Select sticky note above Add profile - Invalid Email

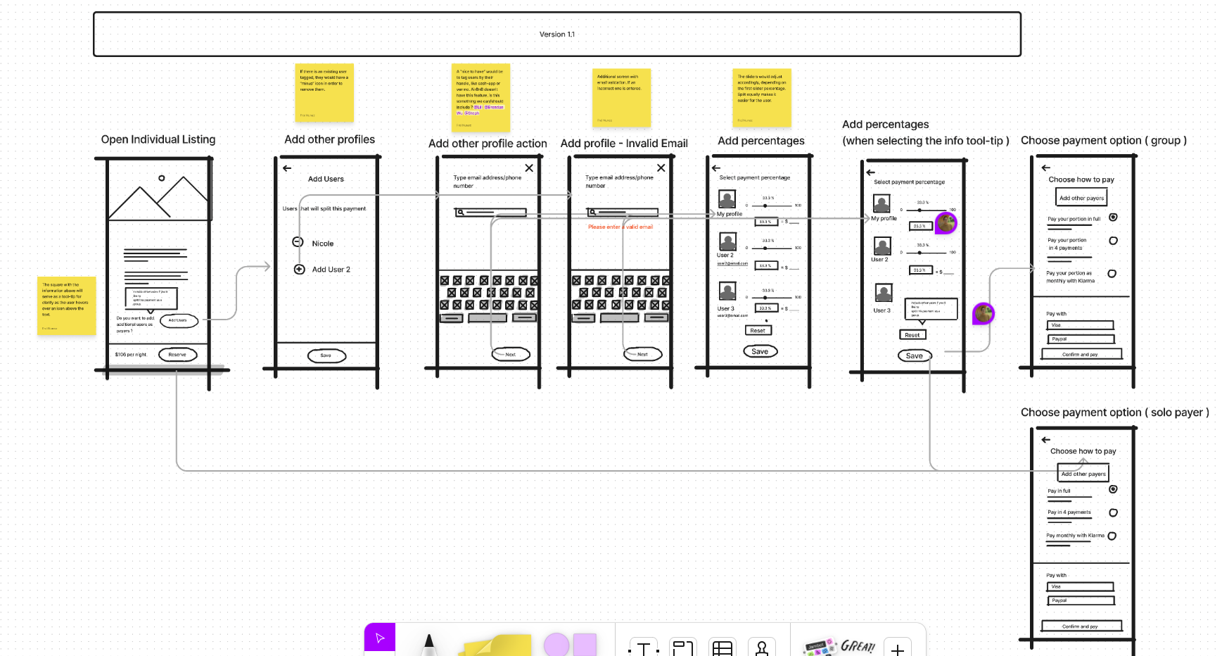(x=621, y=98)
